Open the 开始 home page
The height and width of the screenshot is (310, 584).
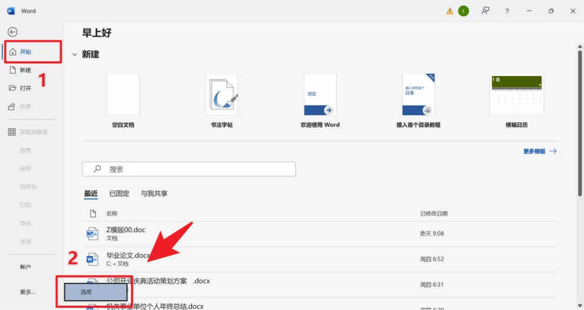33,52
